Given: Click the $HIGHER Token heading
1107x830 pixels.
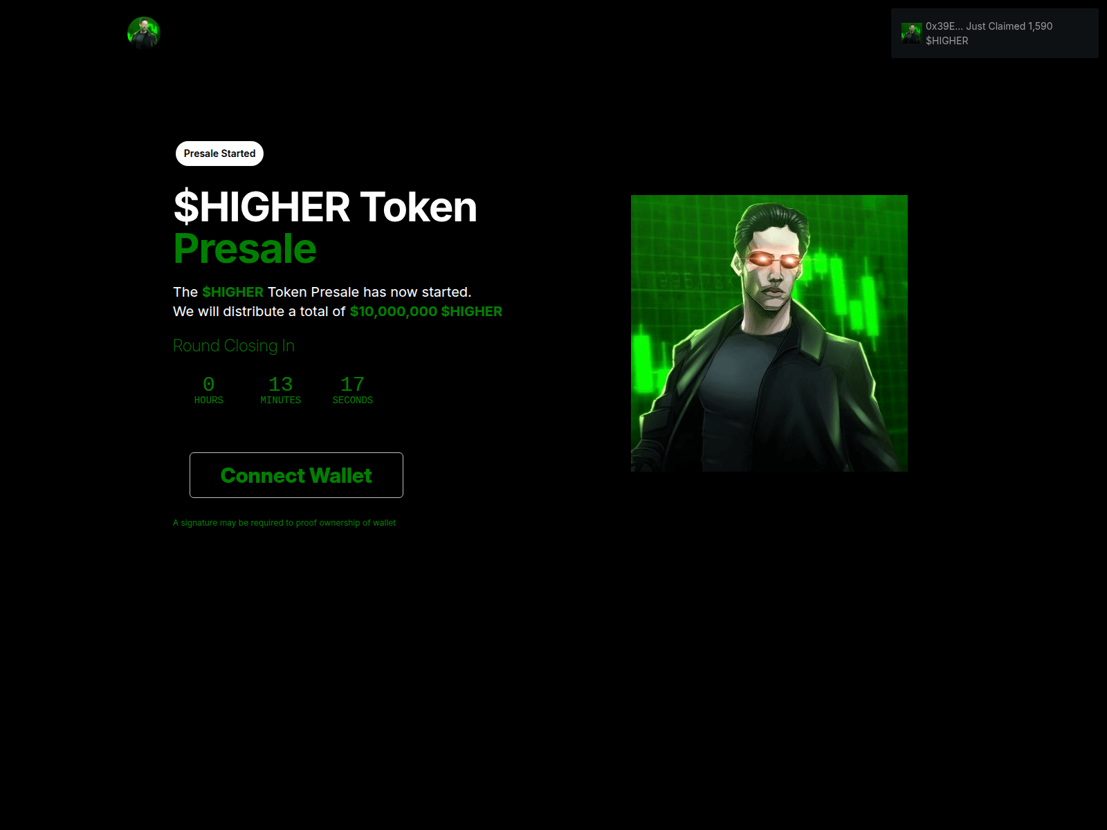Looking at the screenshot, I should tap(325, 207).
